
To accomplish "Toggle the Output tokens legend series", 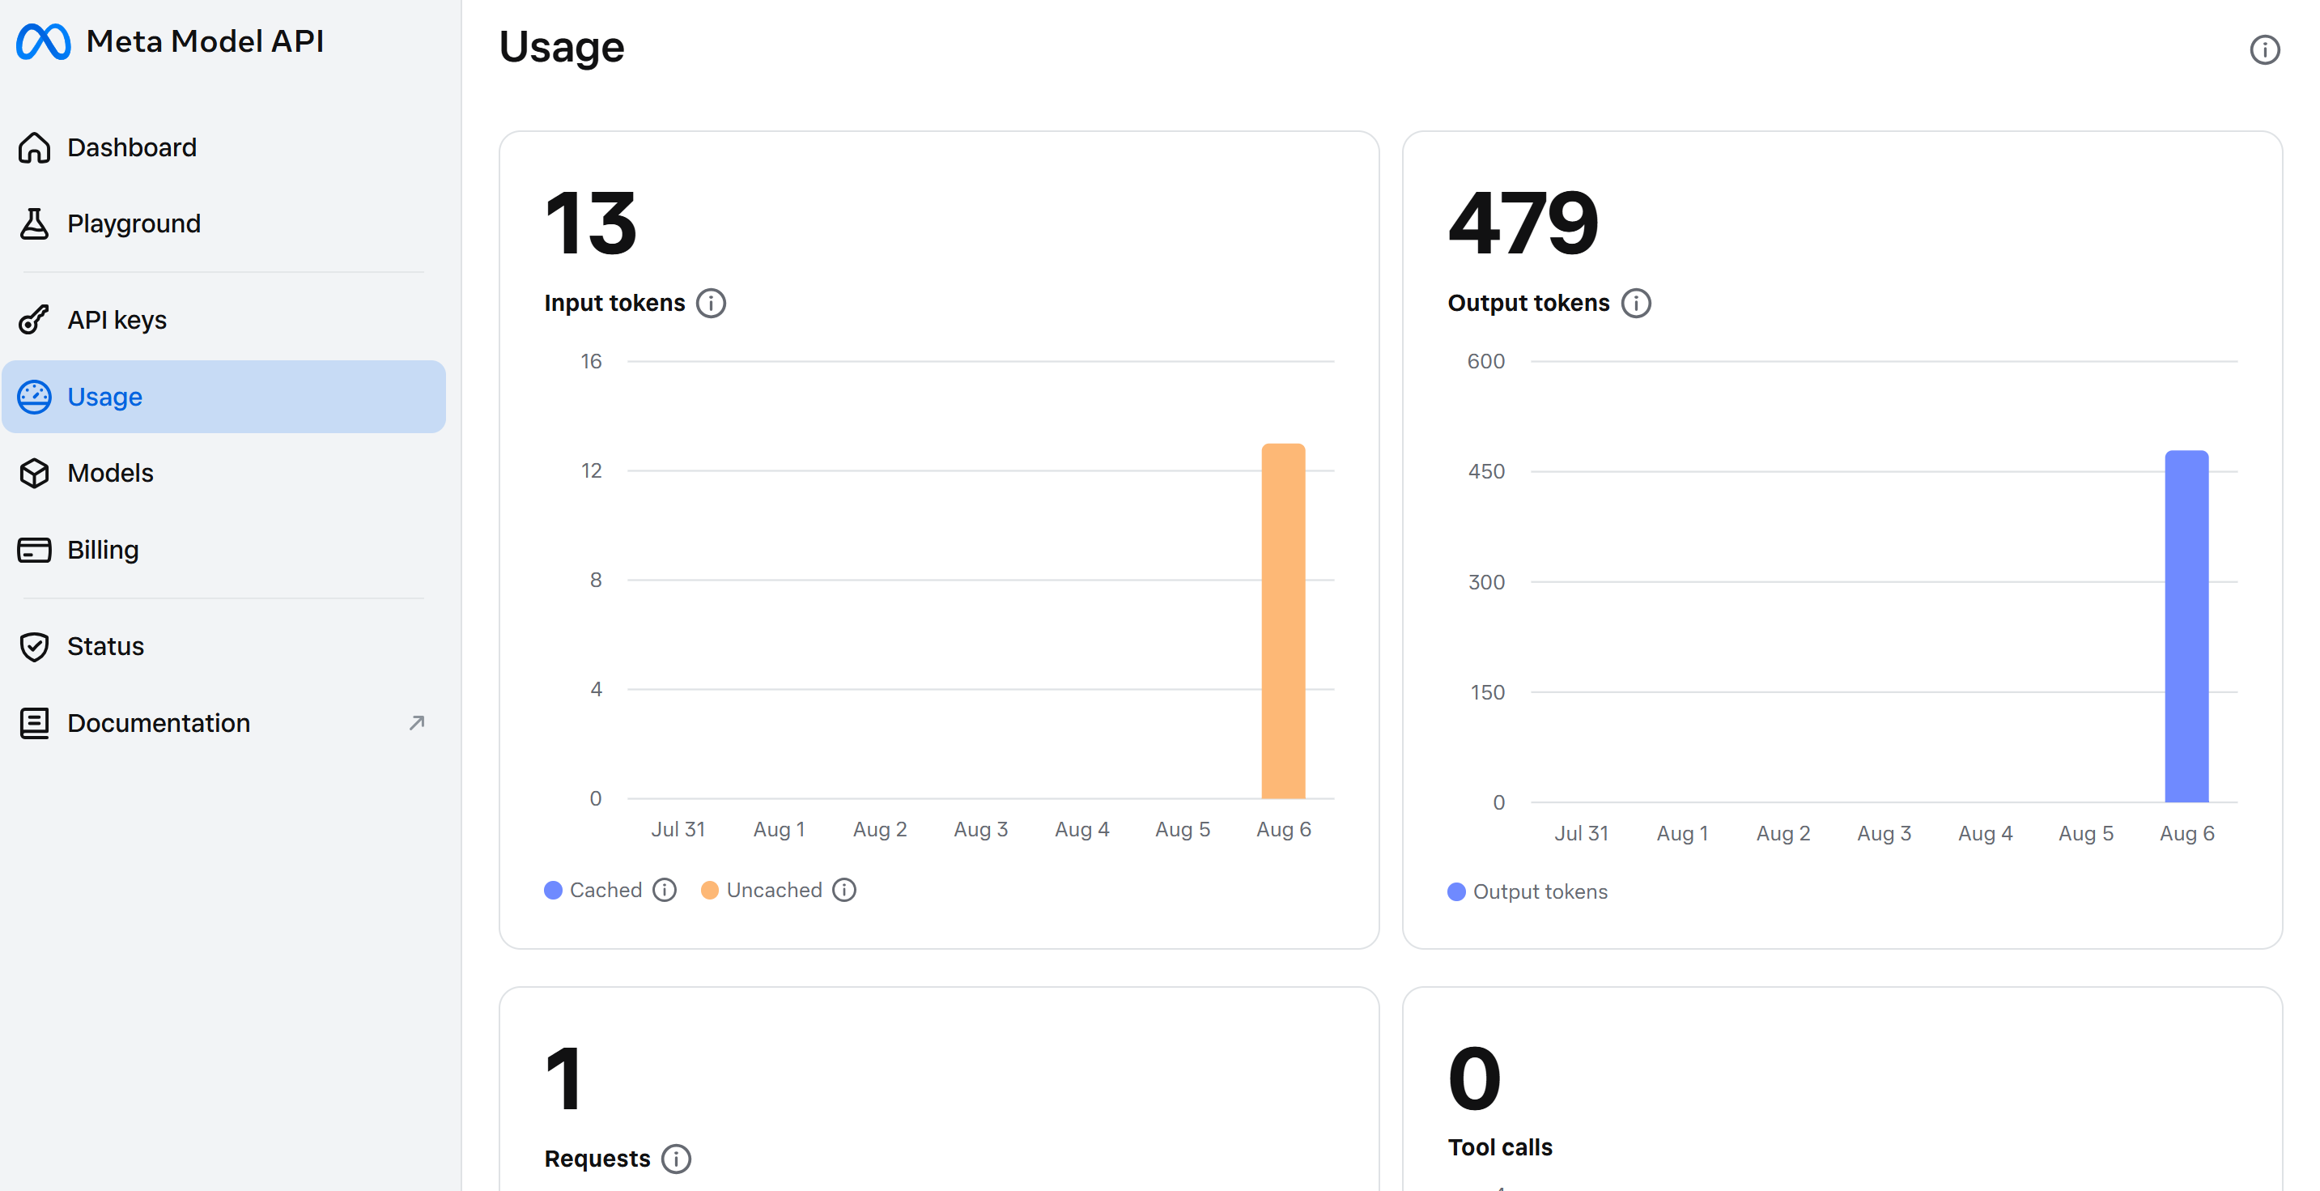I will (x=1528, y=892).
